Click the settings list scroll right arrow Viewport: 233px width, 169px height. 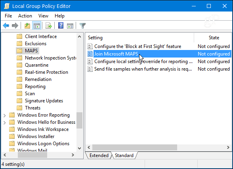point(228,147)
